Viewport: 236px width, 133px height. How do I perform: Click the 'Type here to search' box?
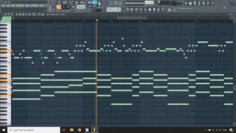tap(34, 130)
